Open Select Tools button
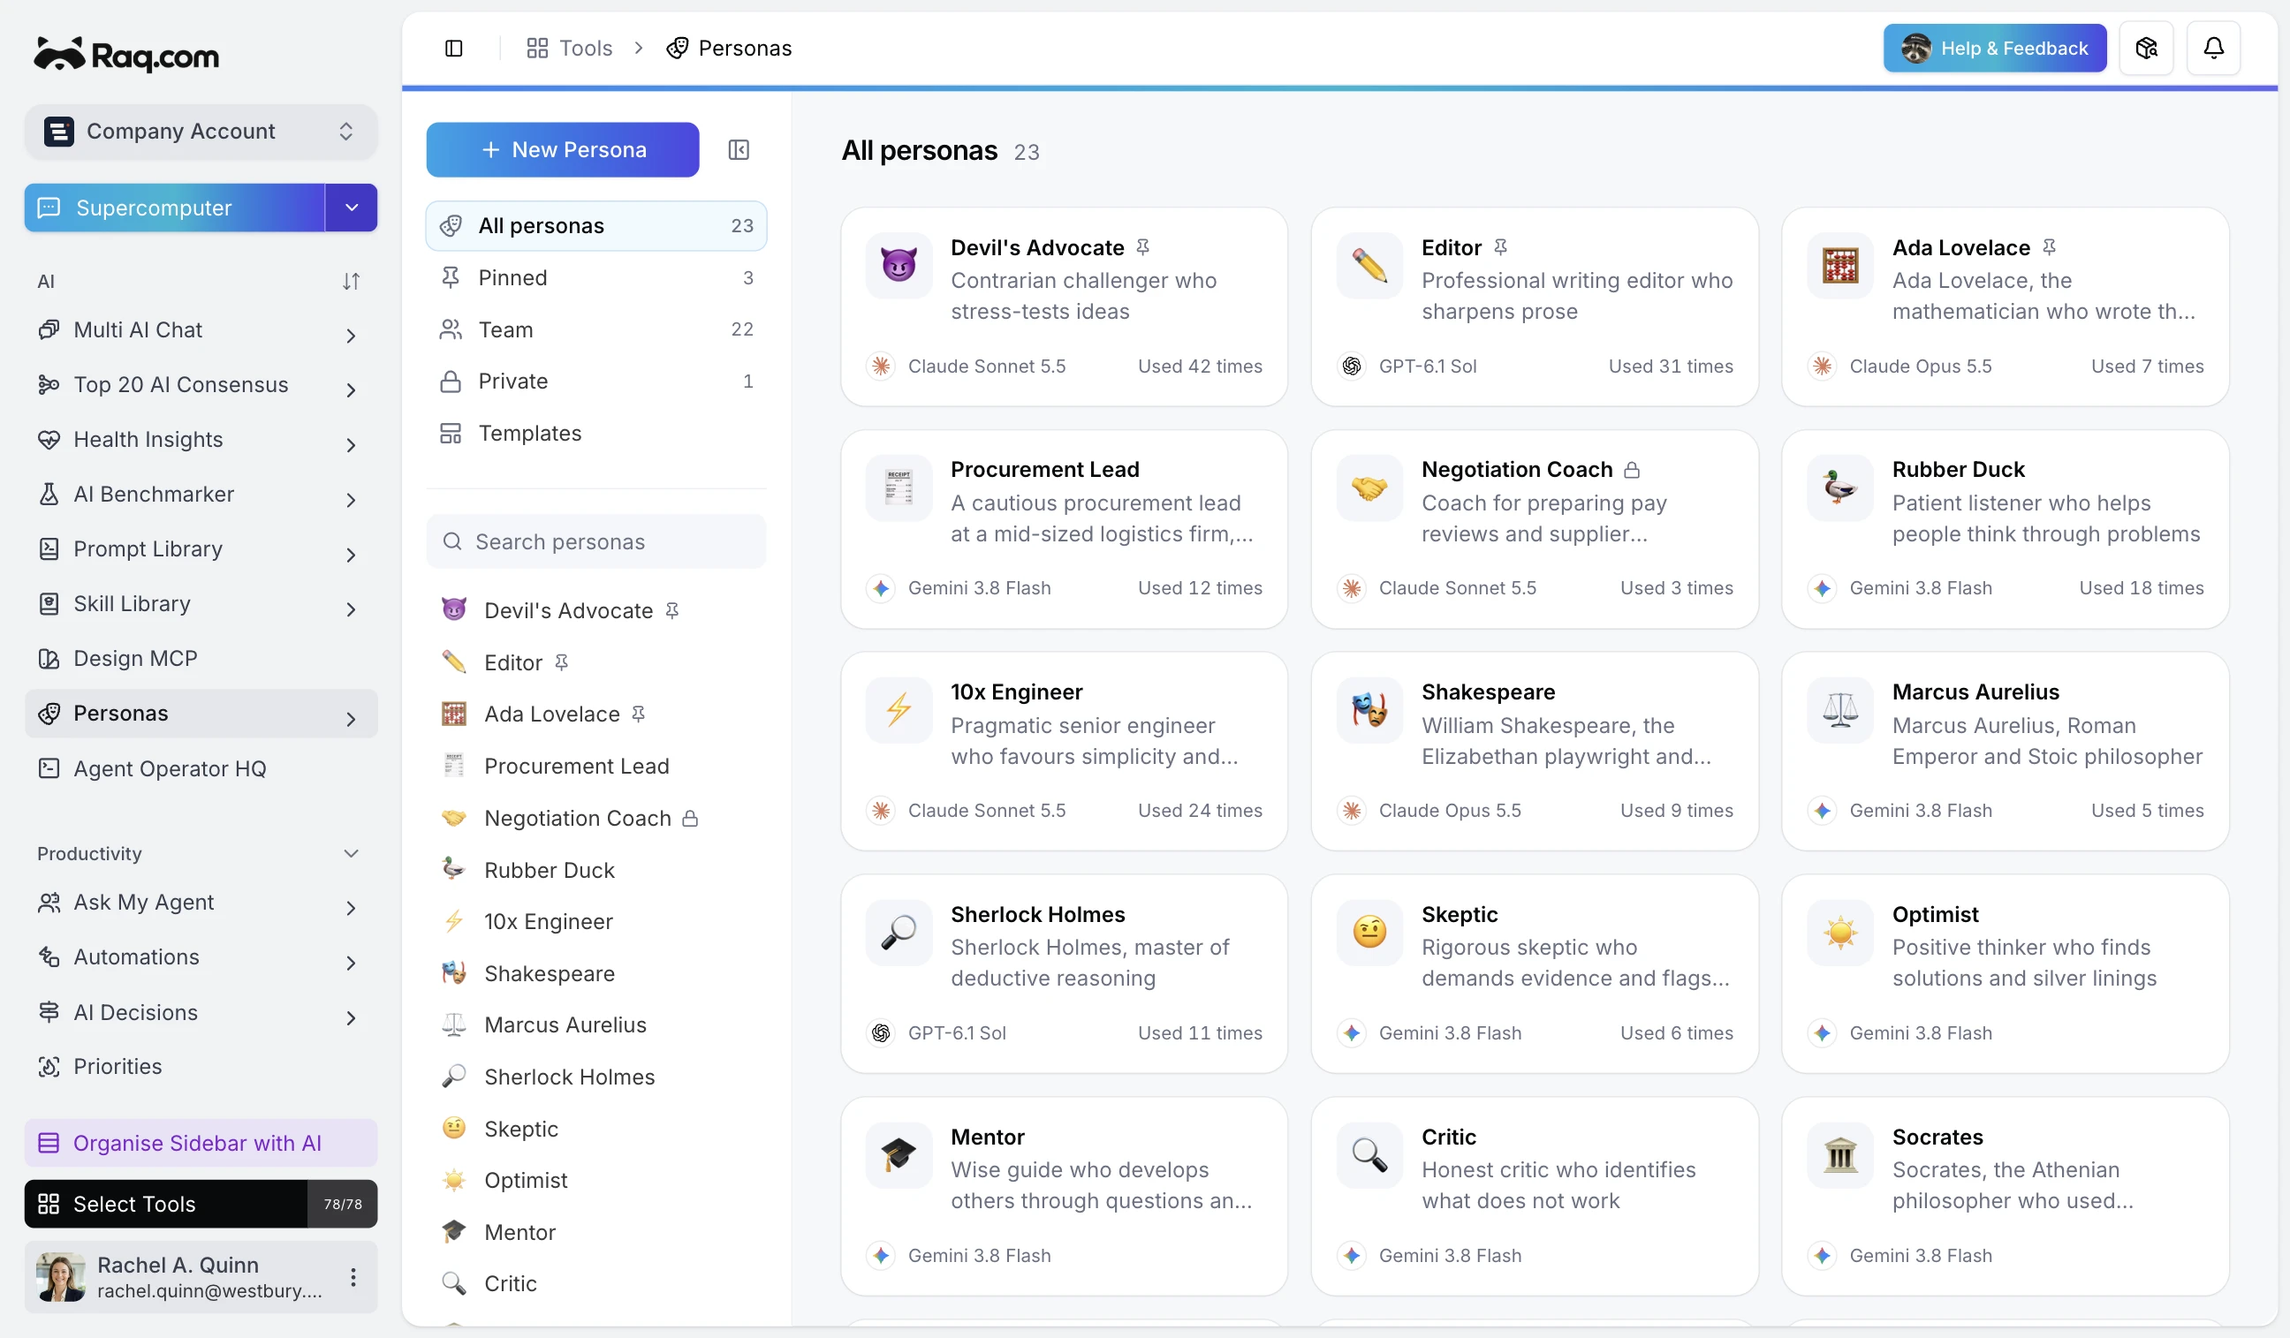Image resolution: width=2290 pixels, height=1338 pixels. [201, 1204]
